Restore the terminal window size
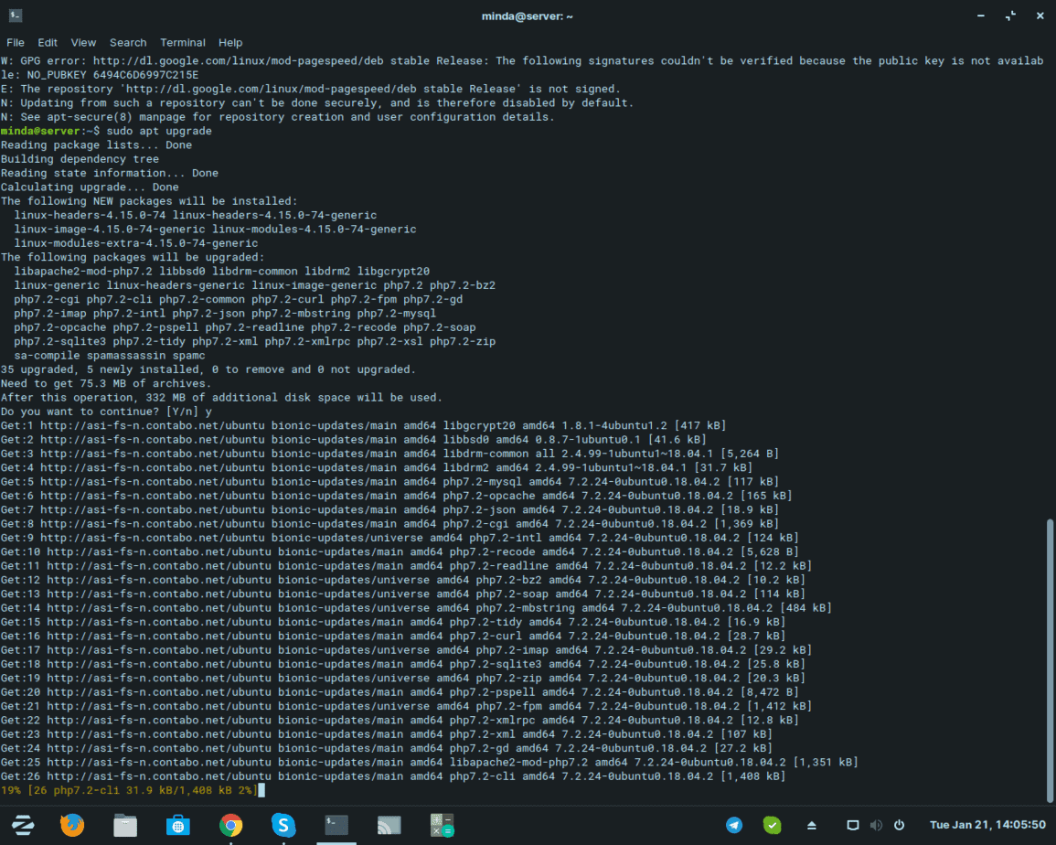The width and height of the screenshot is (1056, 845). point(1010,16)
